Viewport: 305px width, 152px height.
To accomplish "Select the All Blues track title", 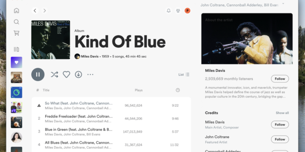I will (78, 143).
